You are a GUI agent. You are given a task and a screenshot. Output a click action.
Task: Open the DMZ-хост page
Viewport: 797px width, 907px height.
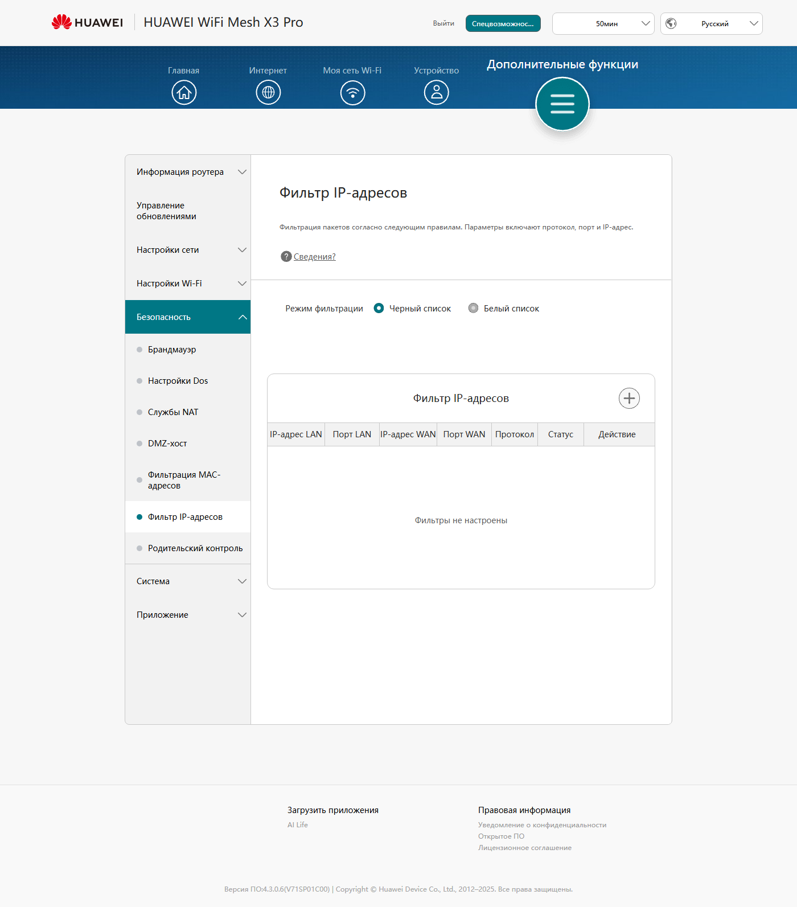(x=188, y=444)
